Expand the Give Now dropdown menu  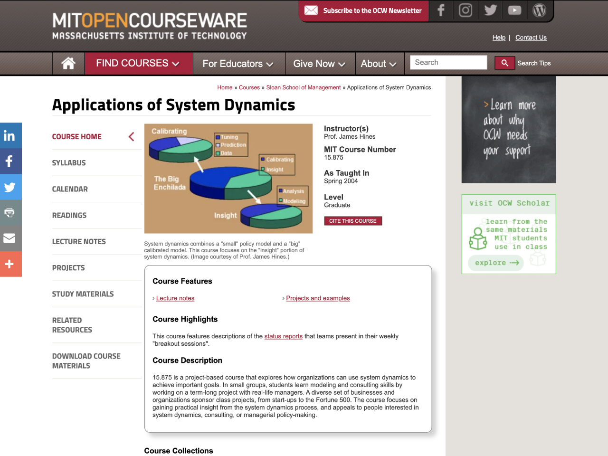319,64
